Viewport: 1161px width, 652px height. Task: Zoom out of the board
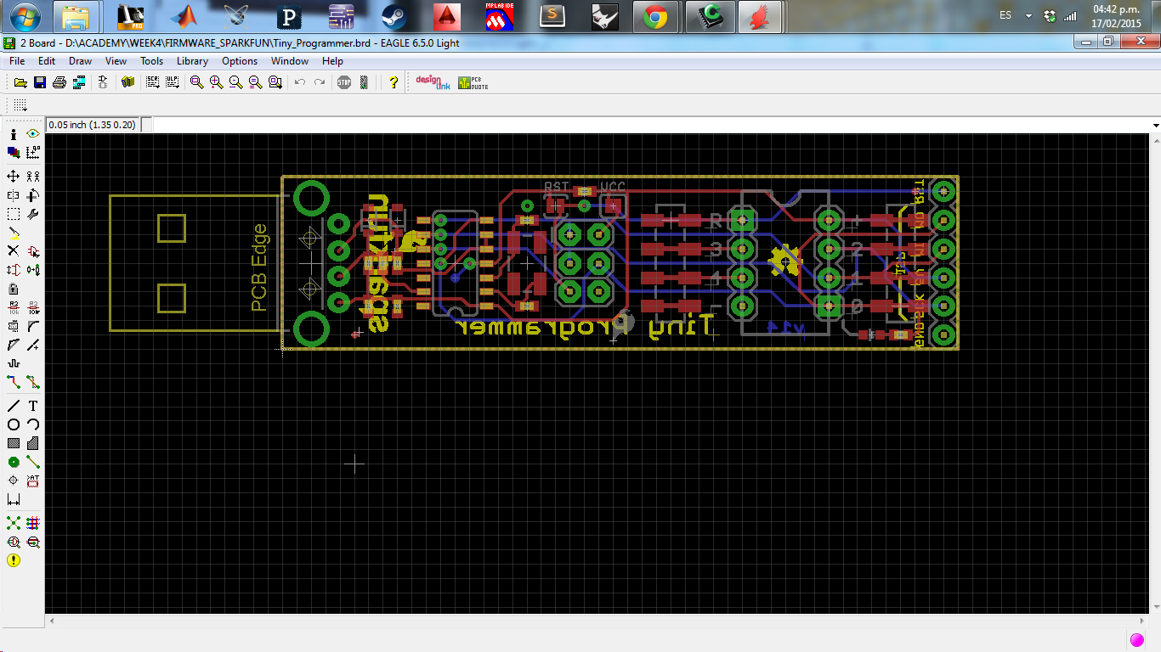click(236, 82)
